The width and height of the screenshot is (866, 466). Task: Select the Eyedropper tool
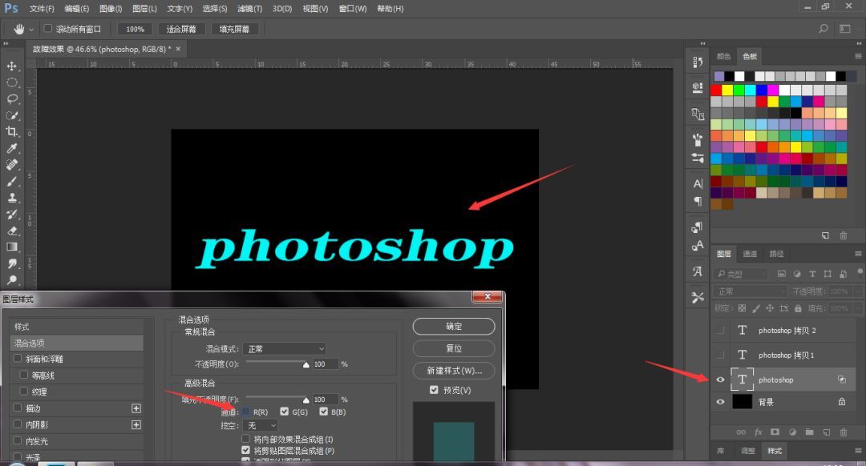click(11, 148)
